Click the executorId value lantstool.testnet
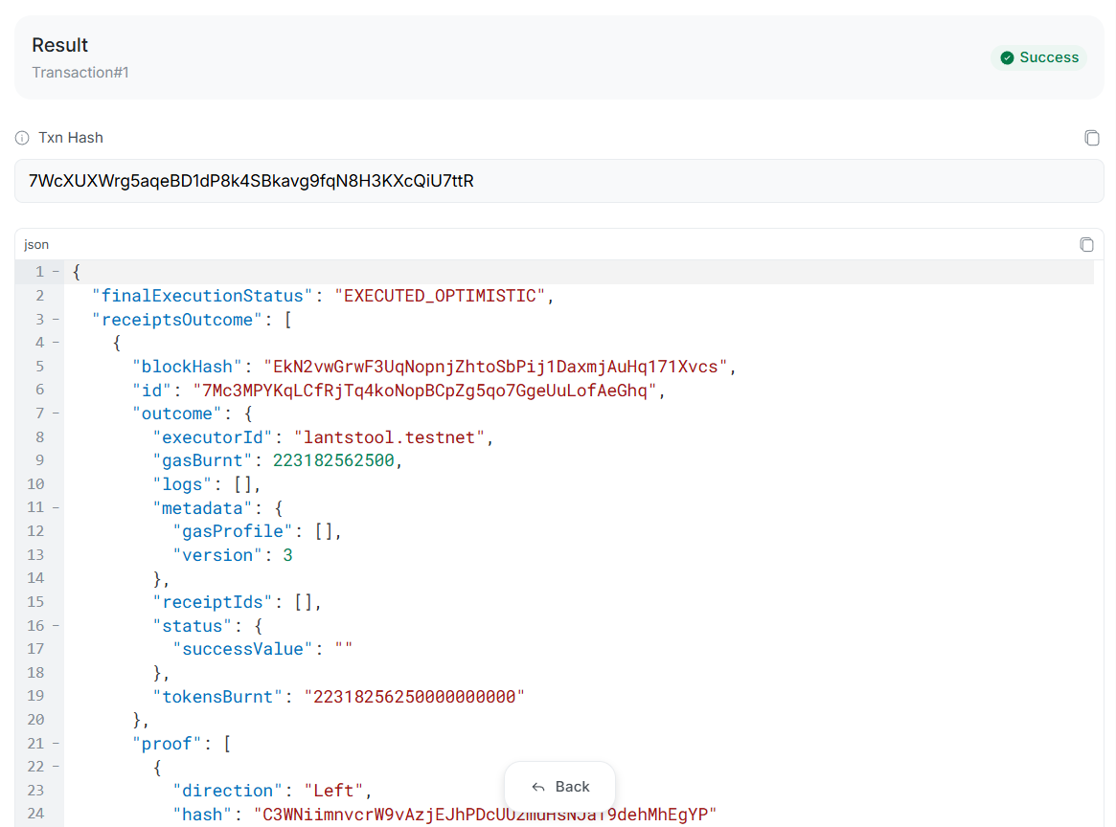 (x=393, y=437)
